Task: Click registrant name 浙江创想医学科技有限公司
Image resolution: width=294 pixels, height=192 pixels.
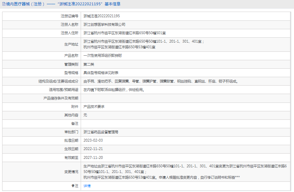Action: 104,24
